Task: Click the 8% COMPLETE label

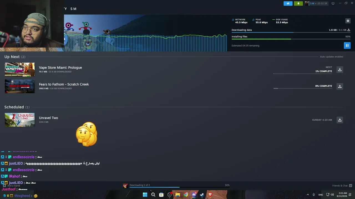Action: click(323, 86)
